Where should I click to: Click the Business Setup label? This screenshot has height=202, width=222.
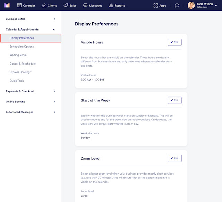click(x=16, y=19)
